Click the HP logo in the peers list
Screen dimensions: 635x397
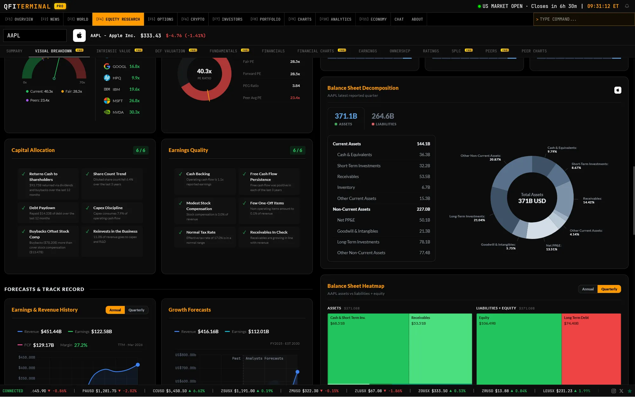(x=107, y=78)
